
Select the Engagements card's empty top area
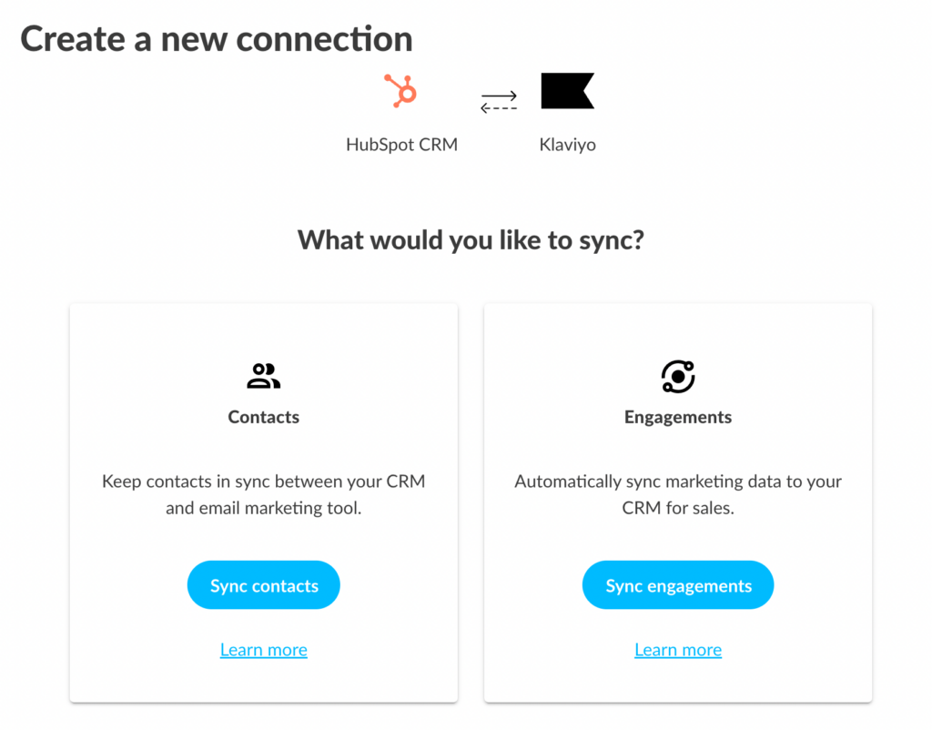click(x=678, y=331)
